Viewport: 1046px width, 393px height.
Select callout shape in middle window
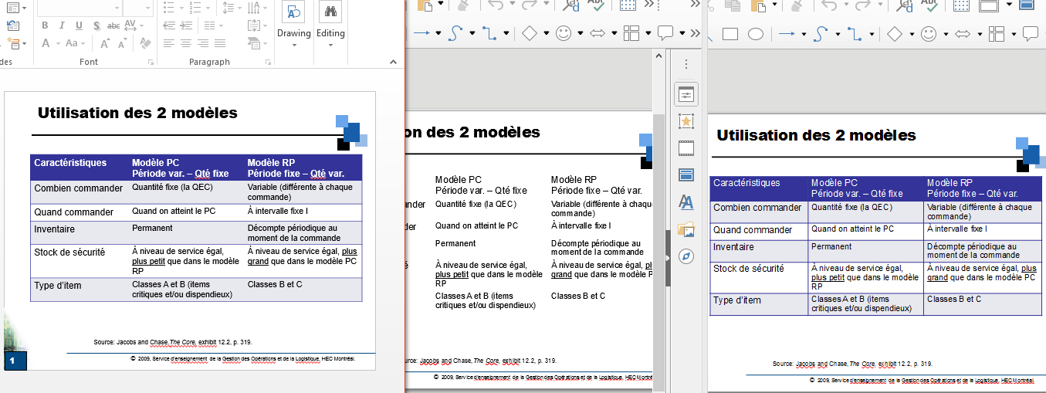click(x=665, y=33)
